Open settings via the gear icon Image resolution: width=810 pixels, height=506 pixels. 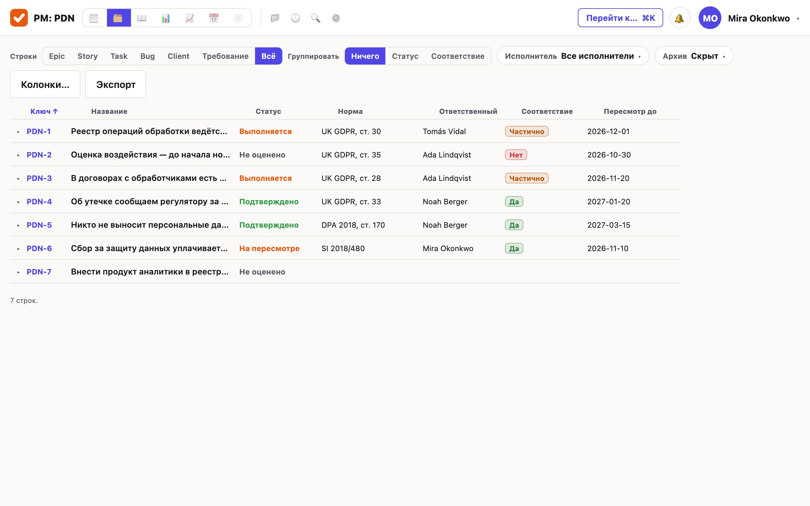pos(336,18)
